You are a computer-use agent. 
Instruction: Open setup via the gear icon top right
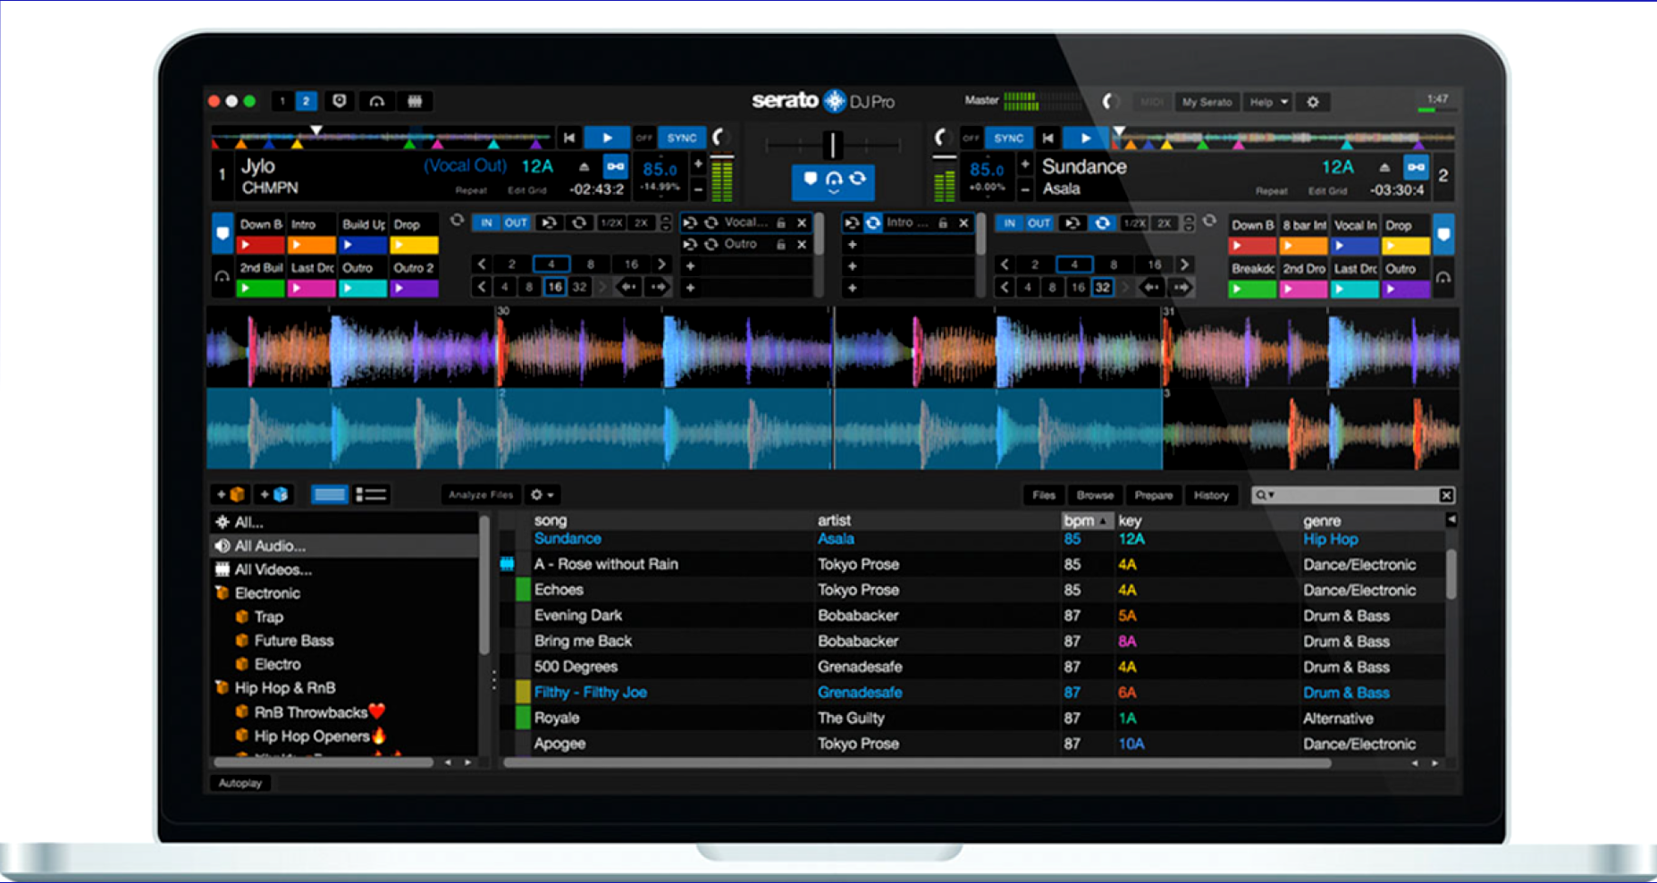tap(1312, 102)
